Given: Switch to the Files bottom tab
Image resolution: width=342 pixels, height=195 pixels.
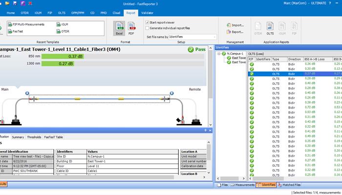Looking at the screenshot, I should coord(222,185).
